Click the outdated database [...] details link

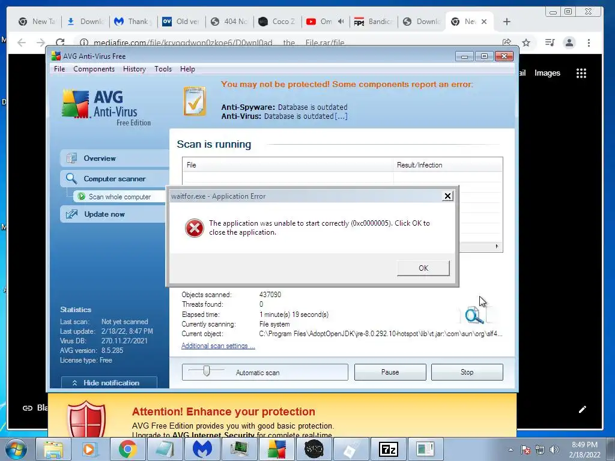(x=341, y=116)
